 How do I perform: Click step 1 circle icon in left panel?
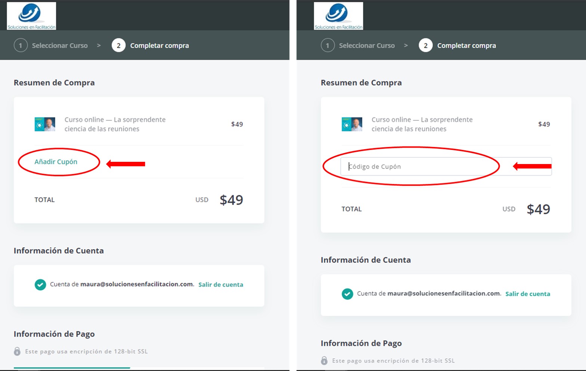click(21, 45)
